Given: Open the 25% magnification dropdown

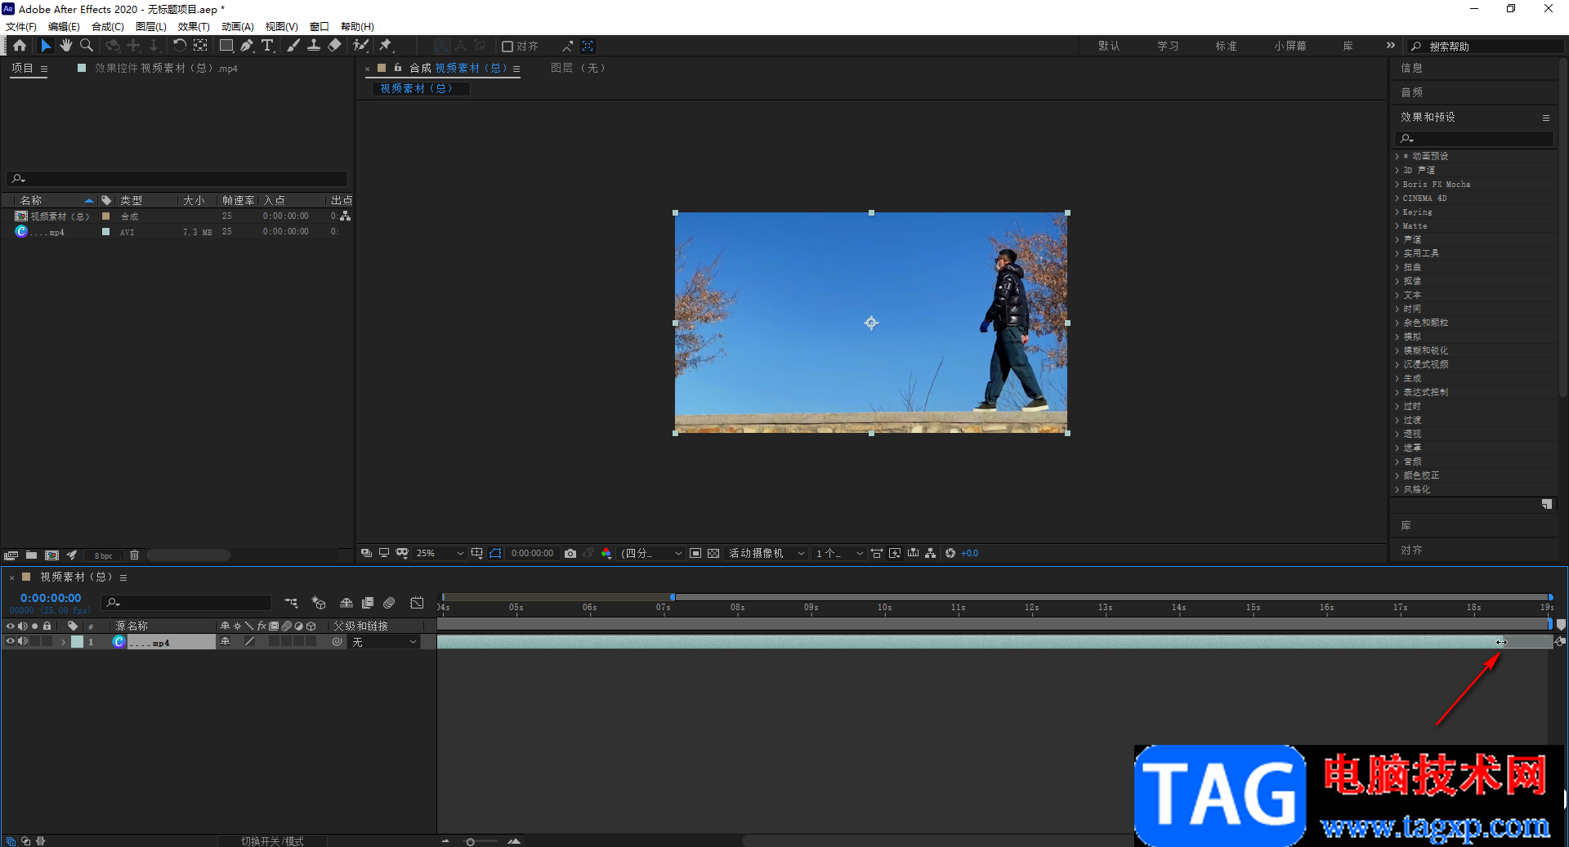Looking at the screenshot, I should click(440, 554).
